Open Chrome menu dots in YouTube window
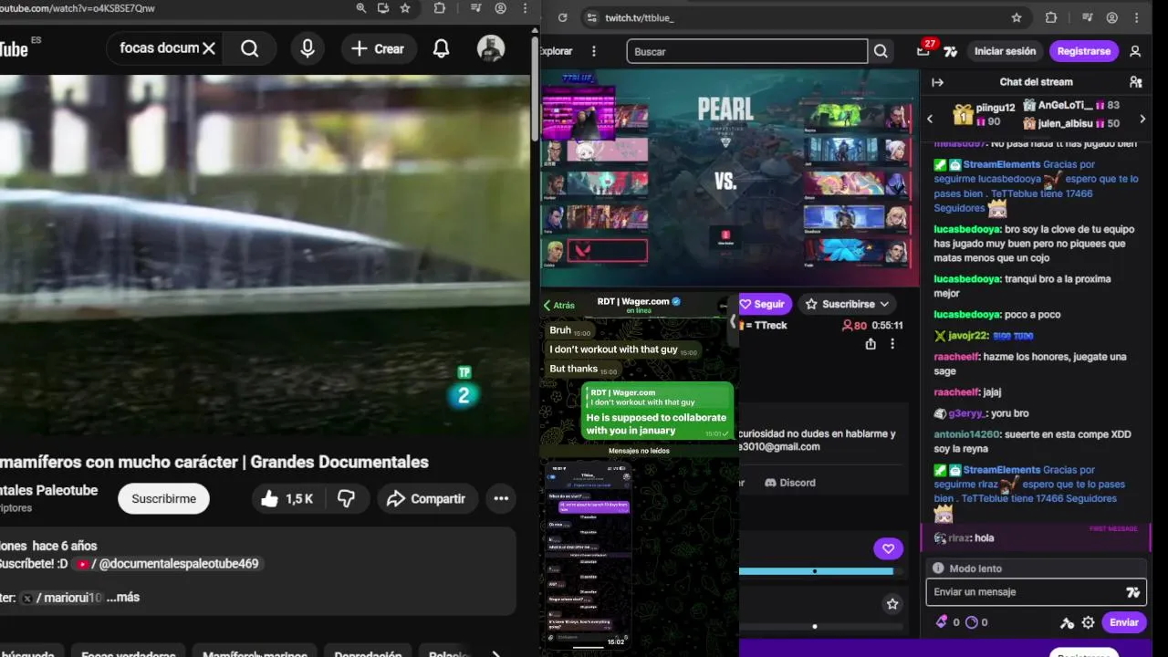 click(x=525, y=8)
